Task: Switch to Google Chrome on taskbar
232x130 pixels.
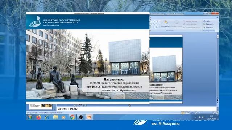Action: point(72,117)
